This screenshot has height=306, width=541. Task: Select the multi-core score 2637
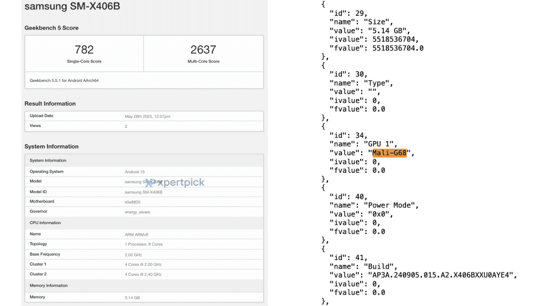tap(203, 49)
